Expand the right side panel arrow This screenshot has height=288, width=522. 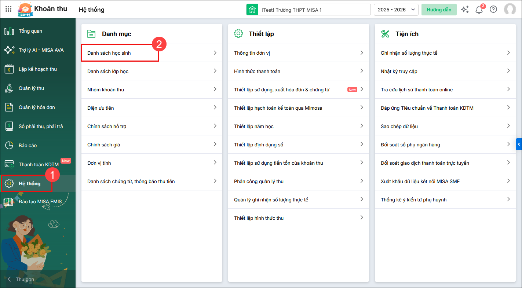click(519, 145)
